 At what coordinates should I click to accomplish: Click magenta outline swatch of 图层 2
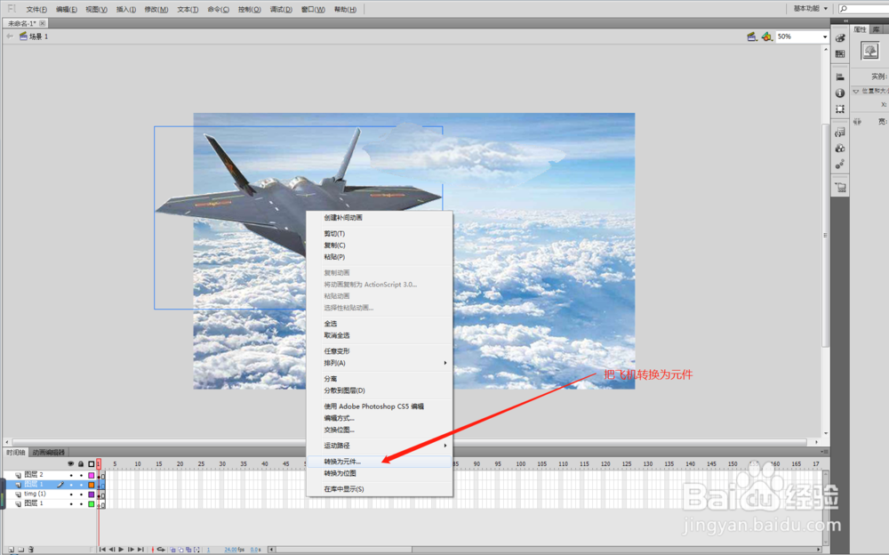92,475
